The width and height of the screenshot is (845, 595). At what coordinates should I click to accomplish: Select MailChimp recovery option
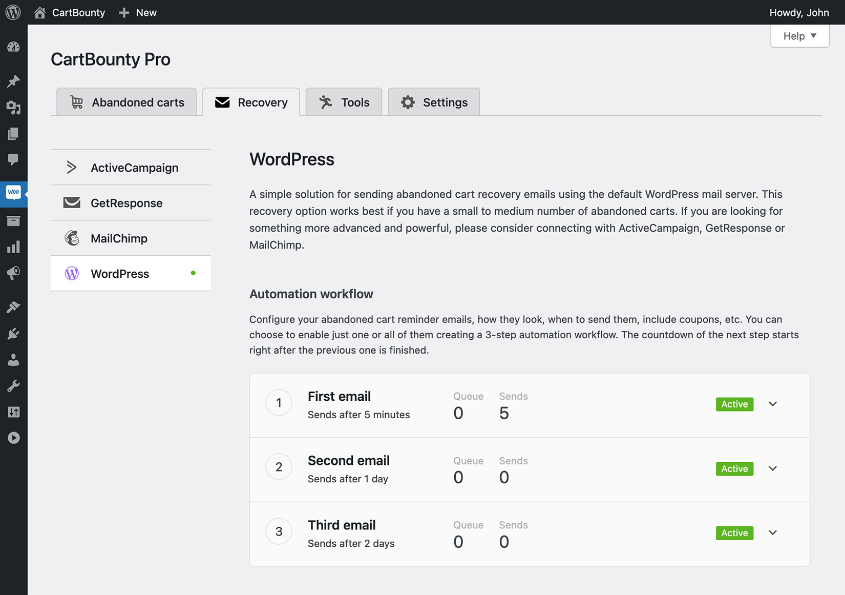click(x=131, y=238)
